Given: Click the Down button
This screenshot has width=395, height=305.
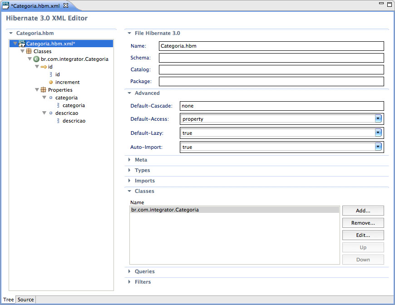Looking at the screenshot, I should click(363, 260).
